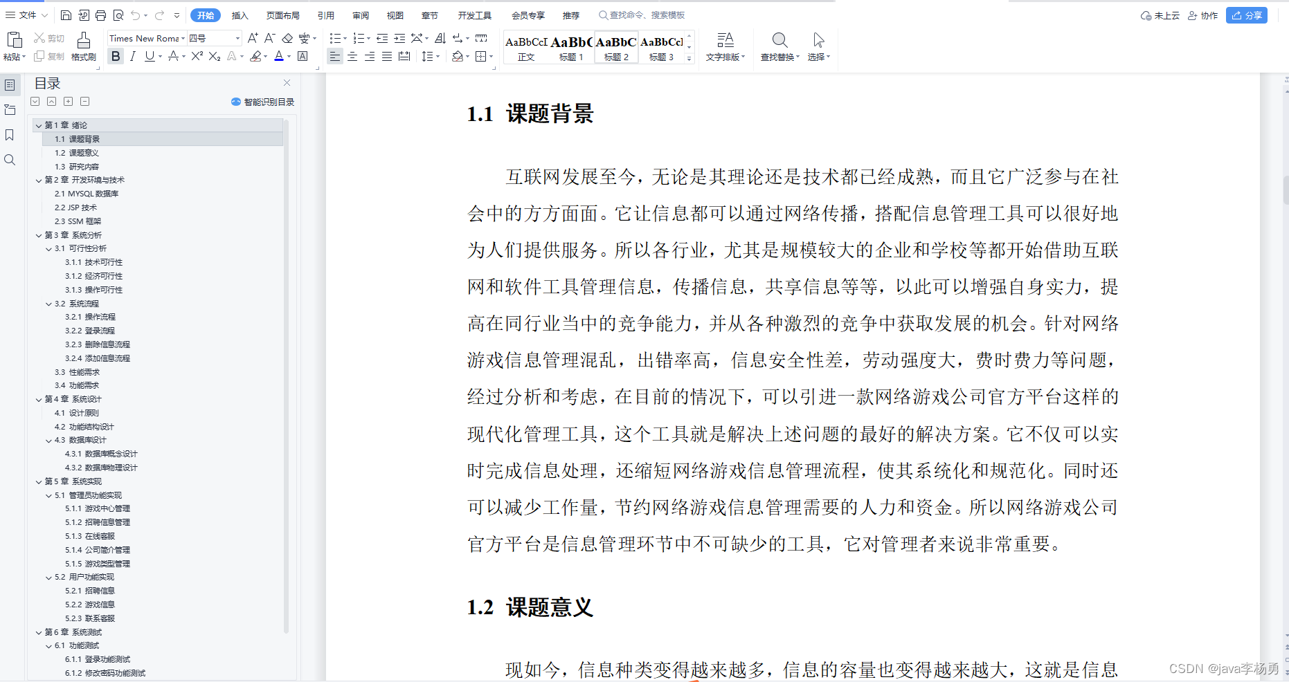Switch to the 审阅 ribbon tab
The width and height of the screenshot is (1289, 682).
(x=360, y=15)
